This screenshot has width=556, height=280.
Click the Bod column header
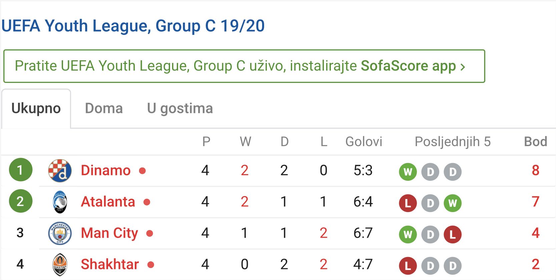(535, 142)
